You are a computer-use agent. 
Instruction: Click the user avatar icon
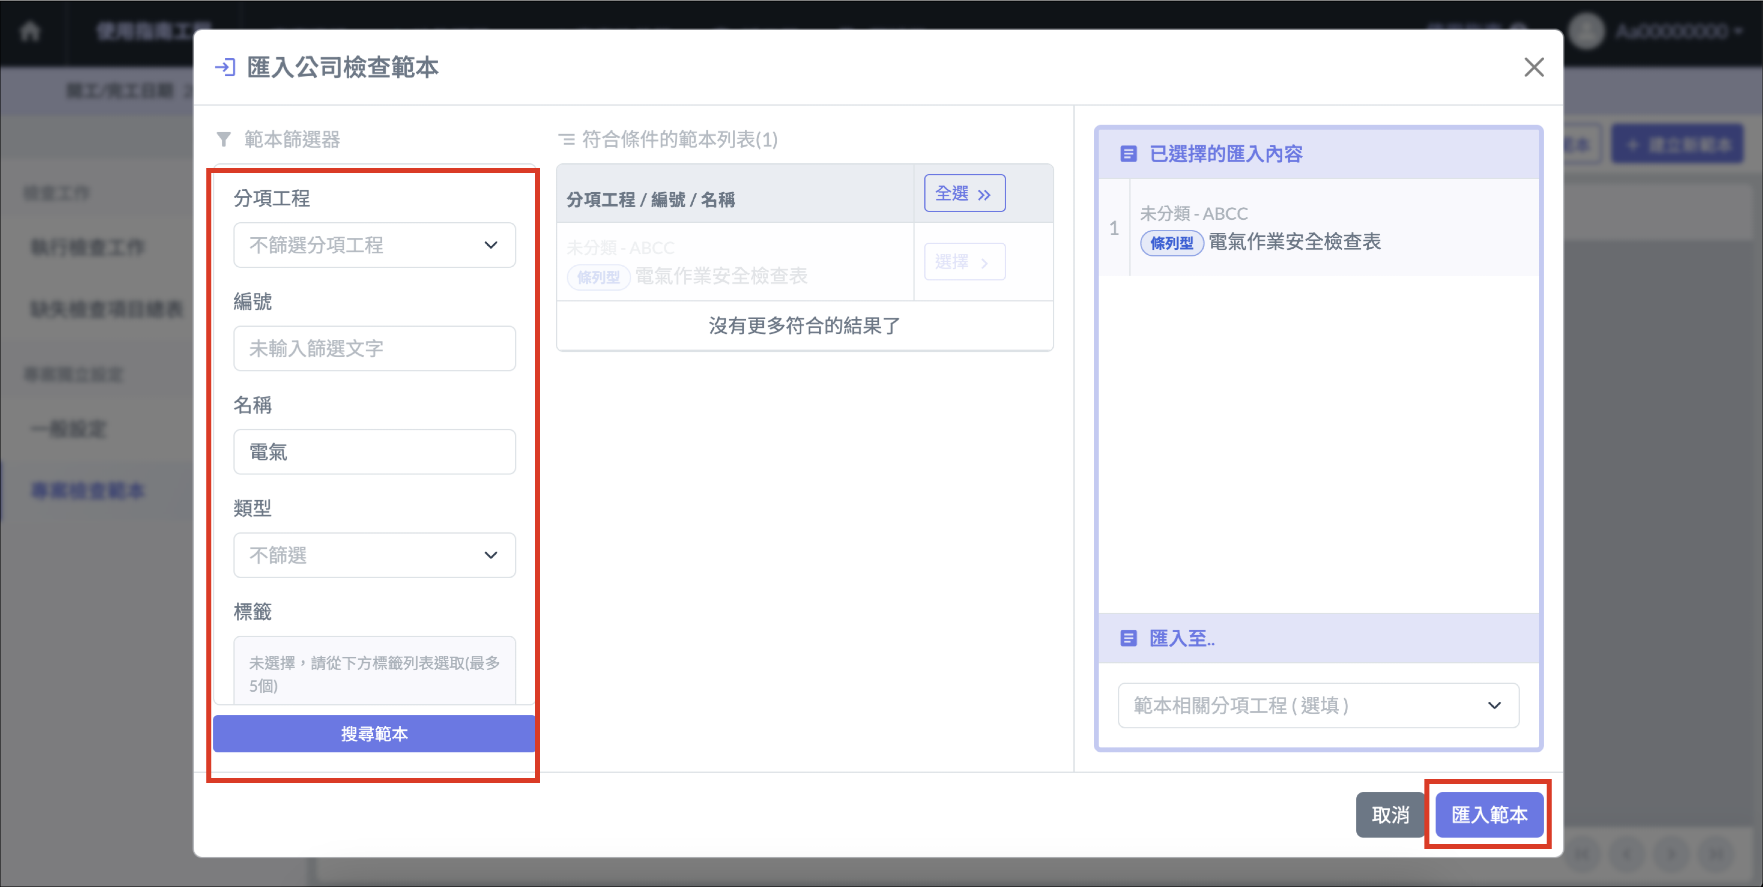(1586, 32)
